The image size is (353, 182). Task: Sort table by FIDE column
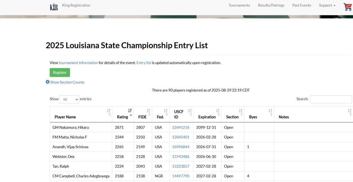click(148, 112)
